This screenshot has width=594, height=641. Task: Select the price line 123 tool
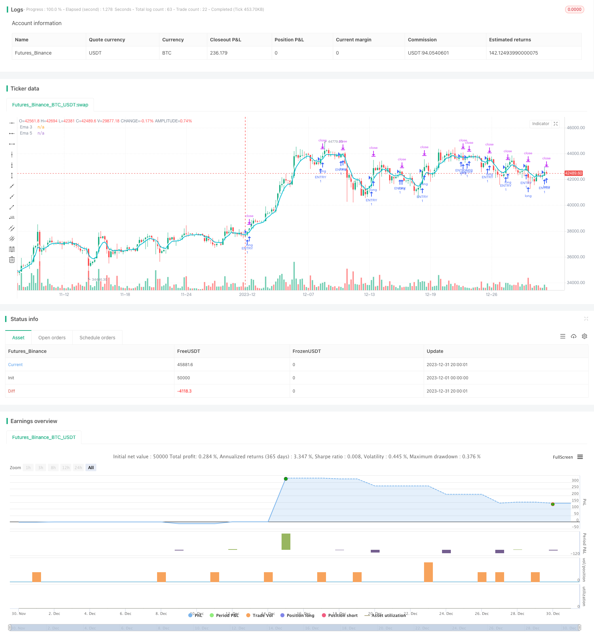pyautogui.click(x=12, y=218)
